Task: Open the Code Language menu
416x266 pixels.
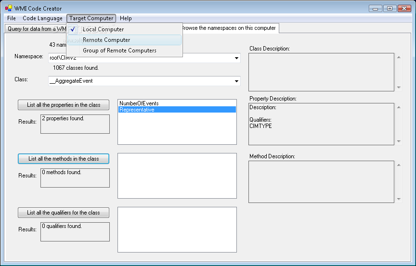Action: click(42, 18)
